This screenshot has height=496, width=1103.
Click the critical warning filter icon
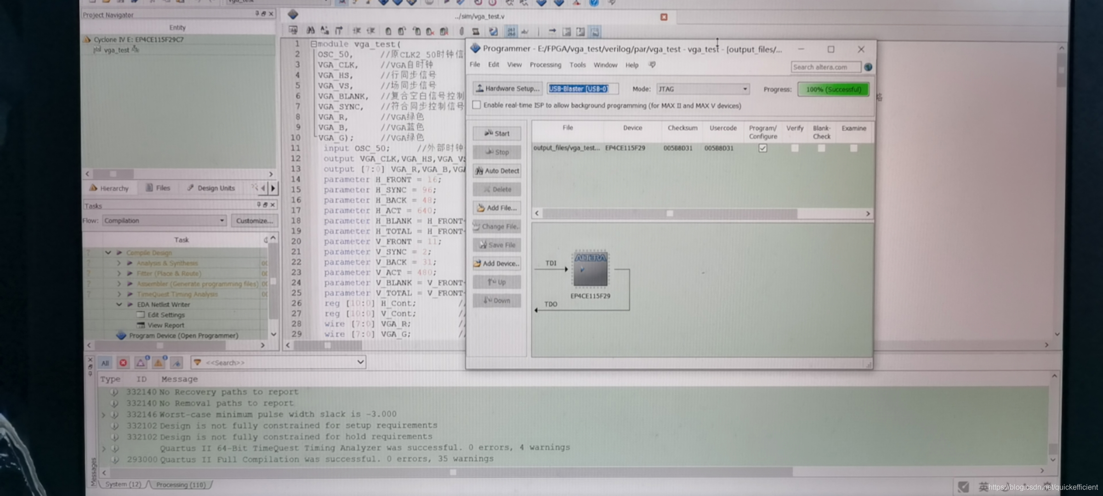(141, 363)
